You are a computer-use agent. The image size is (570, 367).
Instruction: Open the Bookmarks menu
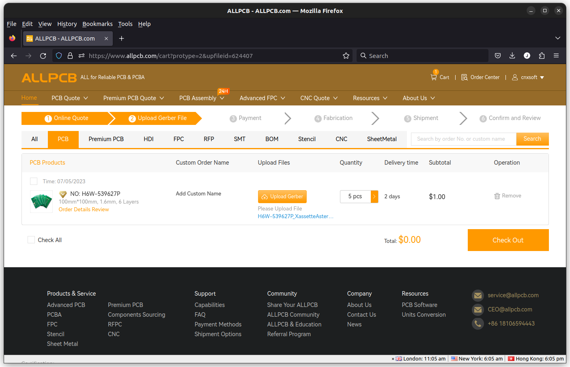pyautogui.click(x=97, y=24)
